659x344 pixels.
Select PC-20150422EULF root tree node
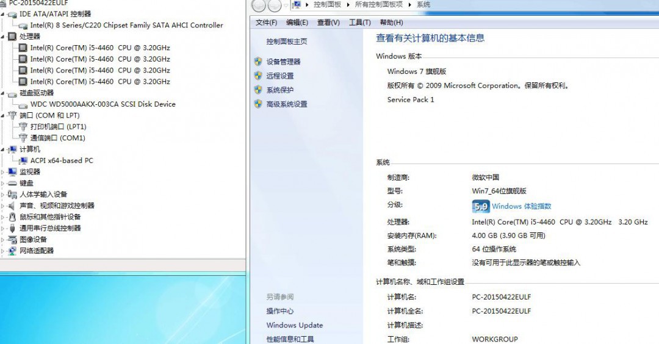[x=38, y=3]
